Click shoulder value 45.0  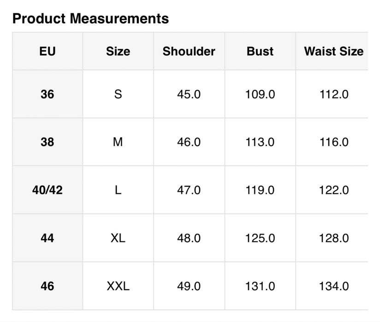189,94
